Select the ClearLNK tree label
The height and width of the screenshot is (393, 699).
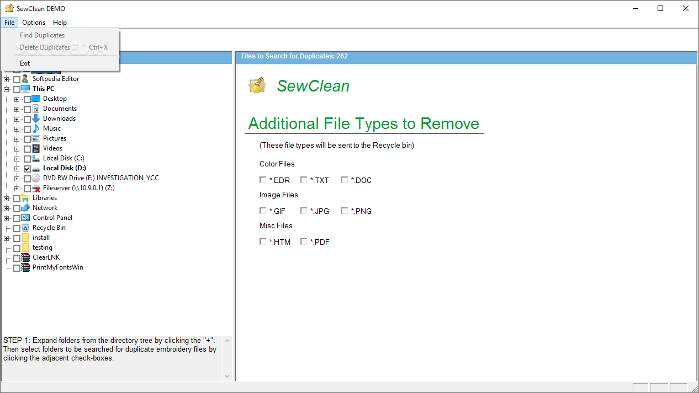[46, 257]
